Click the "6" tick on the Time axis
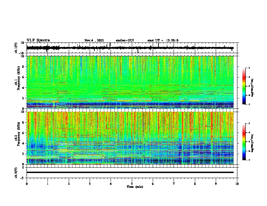267x206 pixels. [153, 184]
